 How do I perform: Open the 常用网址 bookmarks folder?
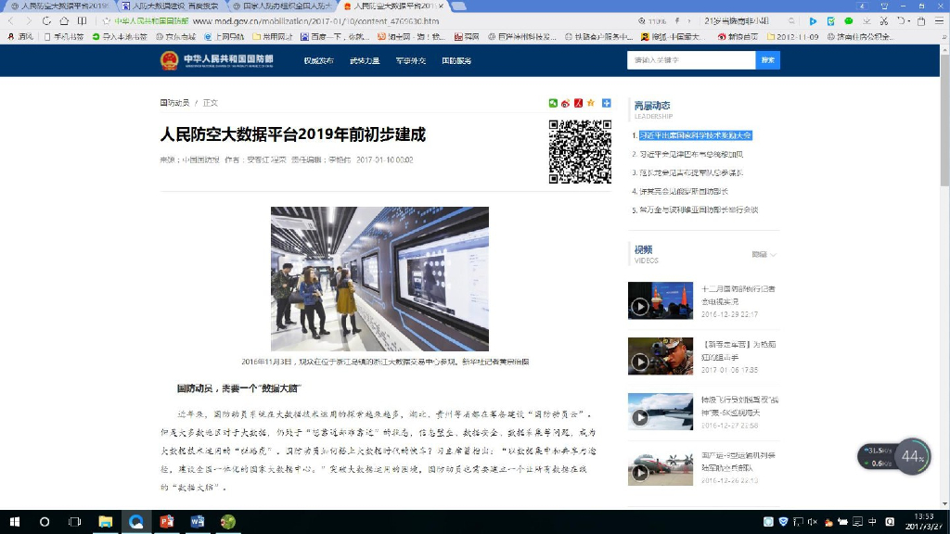pos(273,37)
